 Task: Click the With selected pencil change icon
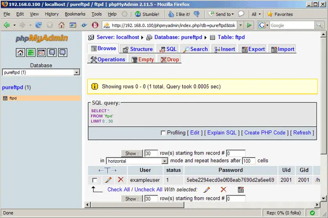(x=207, y=190)
